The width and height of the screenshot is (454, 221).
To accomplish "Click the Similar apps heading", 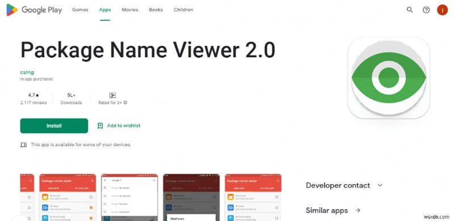I will pos(327,210).
